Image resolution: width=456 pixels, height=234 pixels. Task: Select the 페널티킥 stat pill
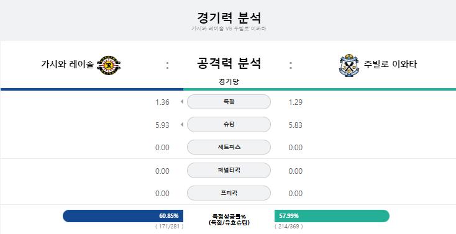pos(229,170)
